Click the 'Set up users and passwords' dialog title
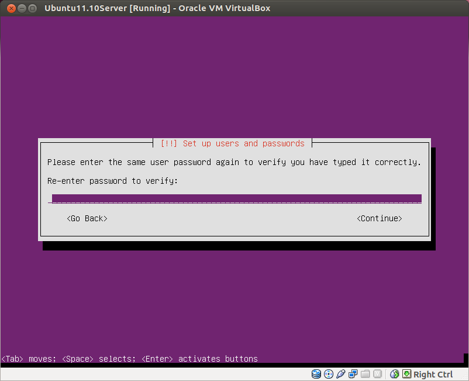 tap(235, 143)
